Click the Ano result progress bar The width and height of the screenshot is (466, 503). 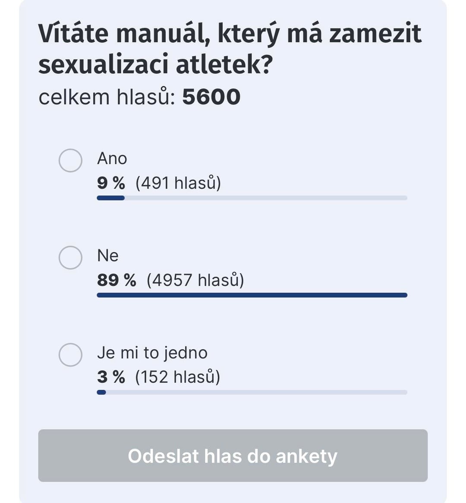(252, 198)
